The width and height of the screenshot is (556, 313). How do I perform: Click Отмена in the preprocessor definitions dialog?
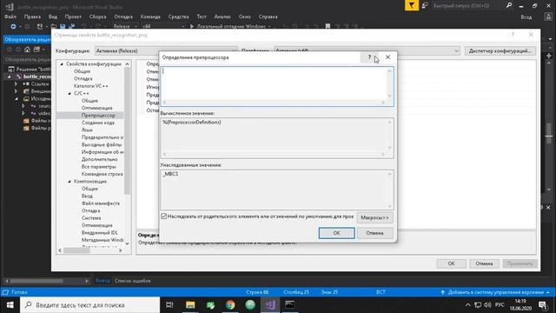(x=374, y=233)
